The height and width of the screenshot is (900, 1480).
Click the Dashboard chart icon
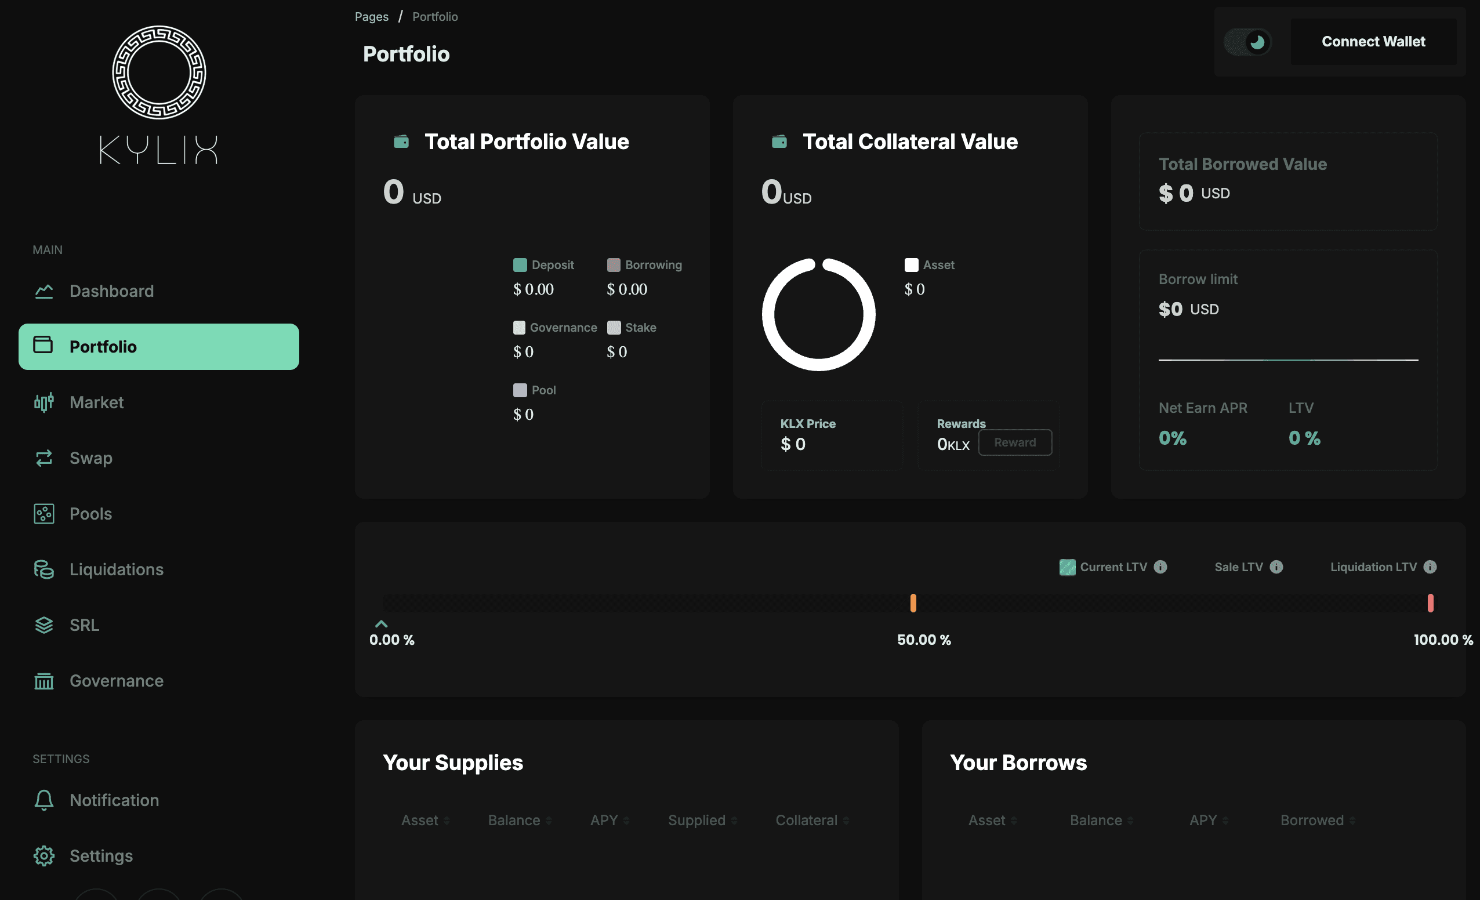point(44,291)
